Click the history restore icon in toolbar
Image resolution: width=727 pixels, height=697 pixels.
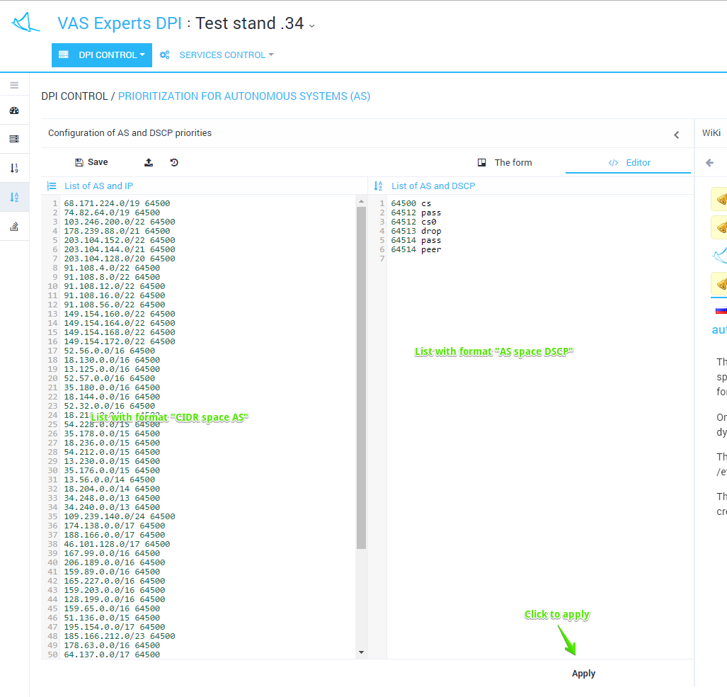pos(174,162)
